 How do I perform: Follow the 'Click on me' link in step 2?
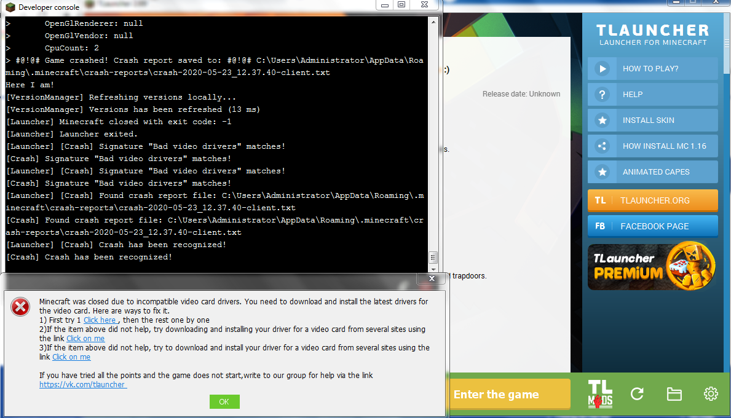pyautogui.click(x=85, y=339)
